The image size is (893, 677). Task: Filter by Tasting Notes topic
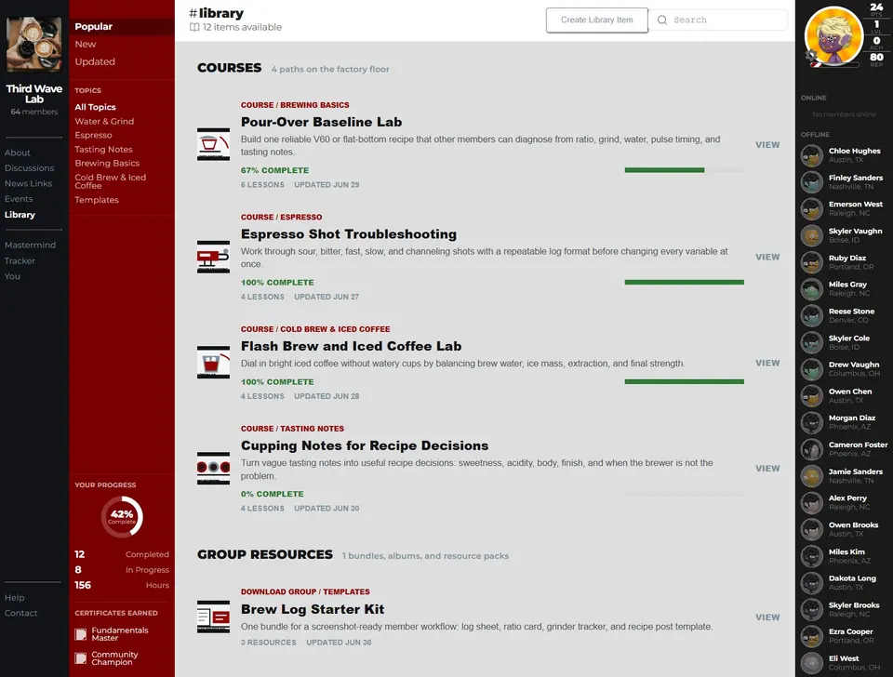[x=103, y=149]
